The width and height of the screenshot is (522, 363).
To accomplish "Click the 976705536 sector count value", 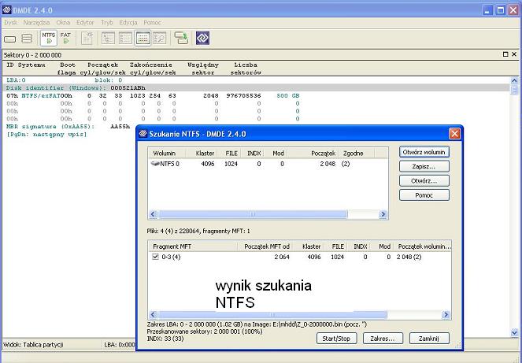I will [x=244, y=95].
